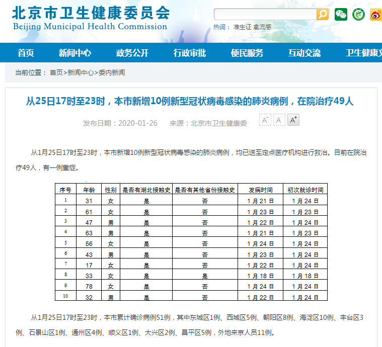Open the WeChat green icon
The height and width of the screenshot is (347, 382).
pyautogui.click(x=341, y=15)
